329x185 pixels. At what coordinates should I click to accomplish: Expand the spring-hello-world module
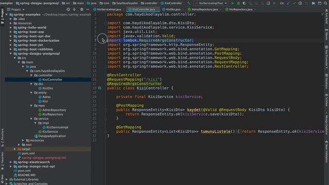coord(11,27)
